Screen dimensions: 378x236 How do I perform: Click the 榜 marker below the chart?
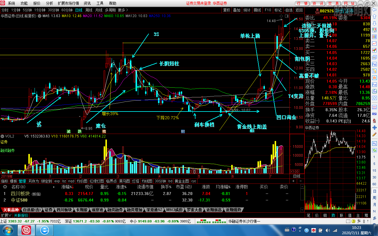(104, 131)
